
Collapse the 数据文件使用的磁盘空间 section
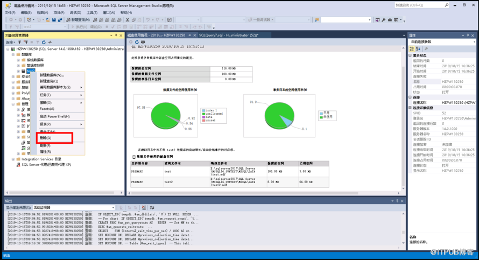click(x=134, y=157)
